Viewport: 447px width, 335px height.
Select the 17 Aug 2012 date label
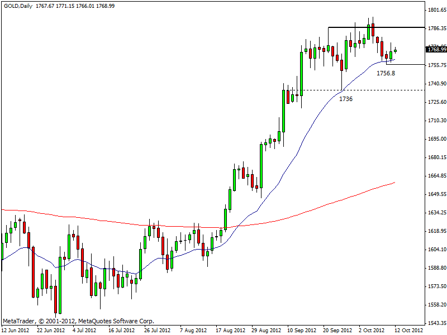pos(230,331)
